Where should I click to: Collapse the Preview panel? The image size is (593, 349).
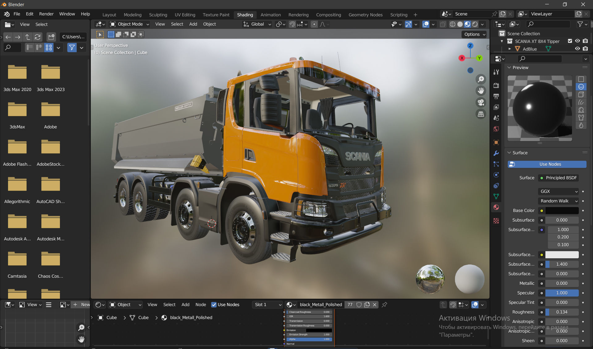tap(509, 67)
